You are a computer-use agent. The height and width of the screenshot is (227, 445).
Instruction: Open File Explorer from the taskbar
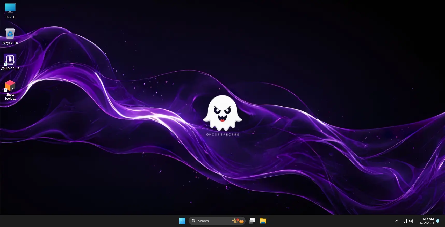click(263, 221)
